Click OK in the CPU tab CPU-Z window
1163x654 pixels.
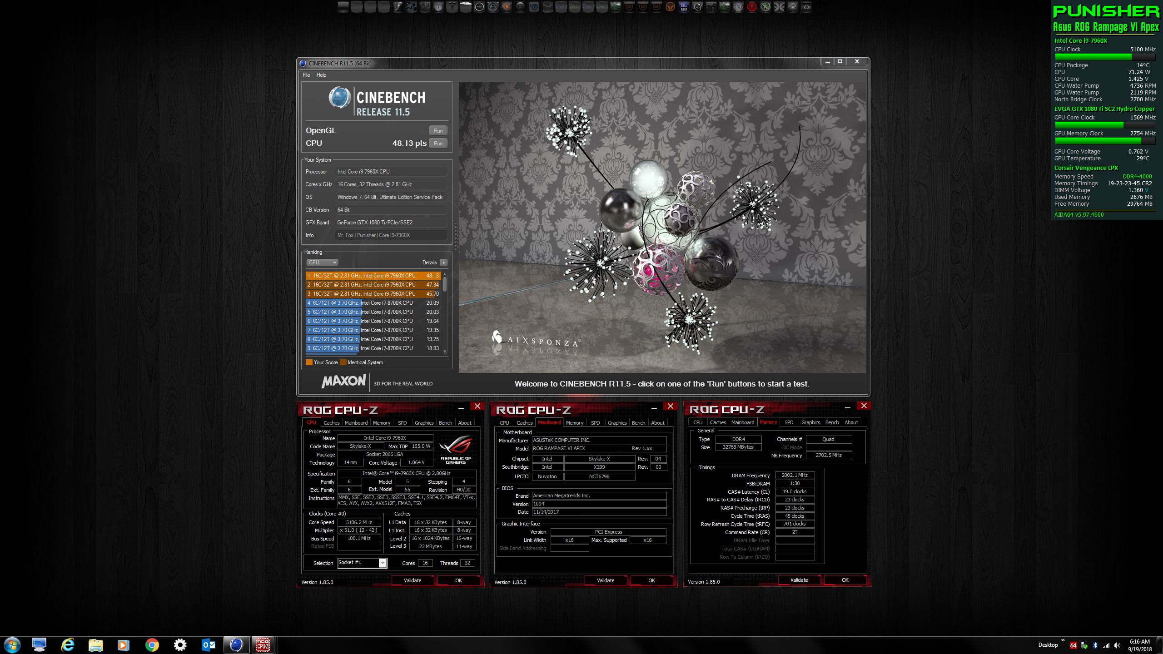pyautogui.click(x=458, y=580)
